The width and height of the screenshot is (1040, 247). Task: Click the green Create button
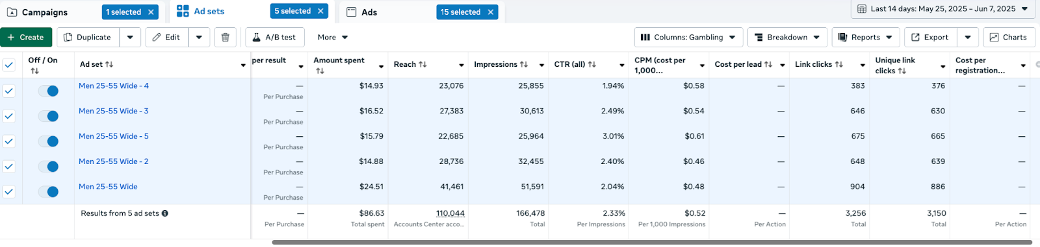click(x=26, y=38)
